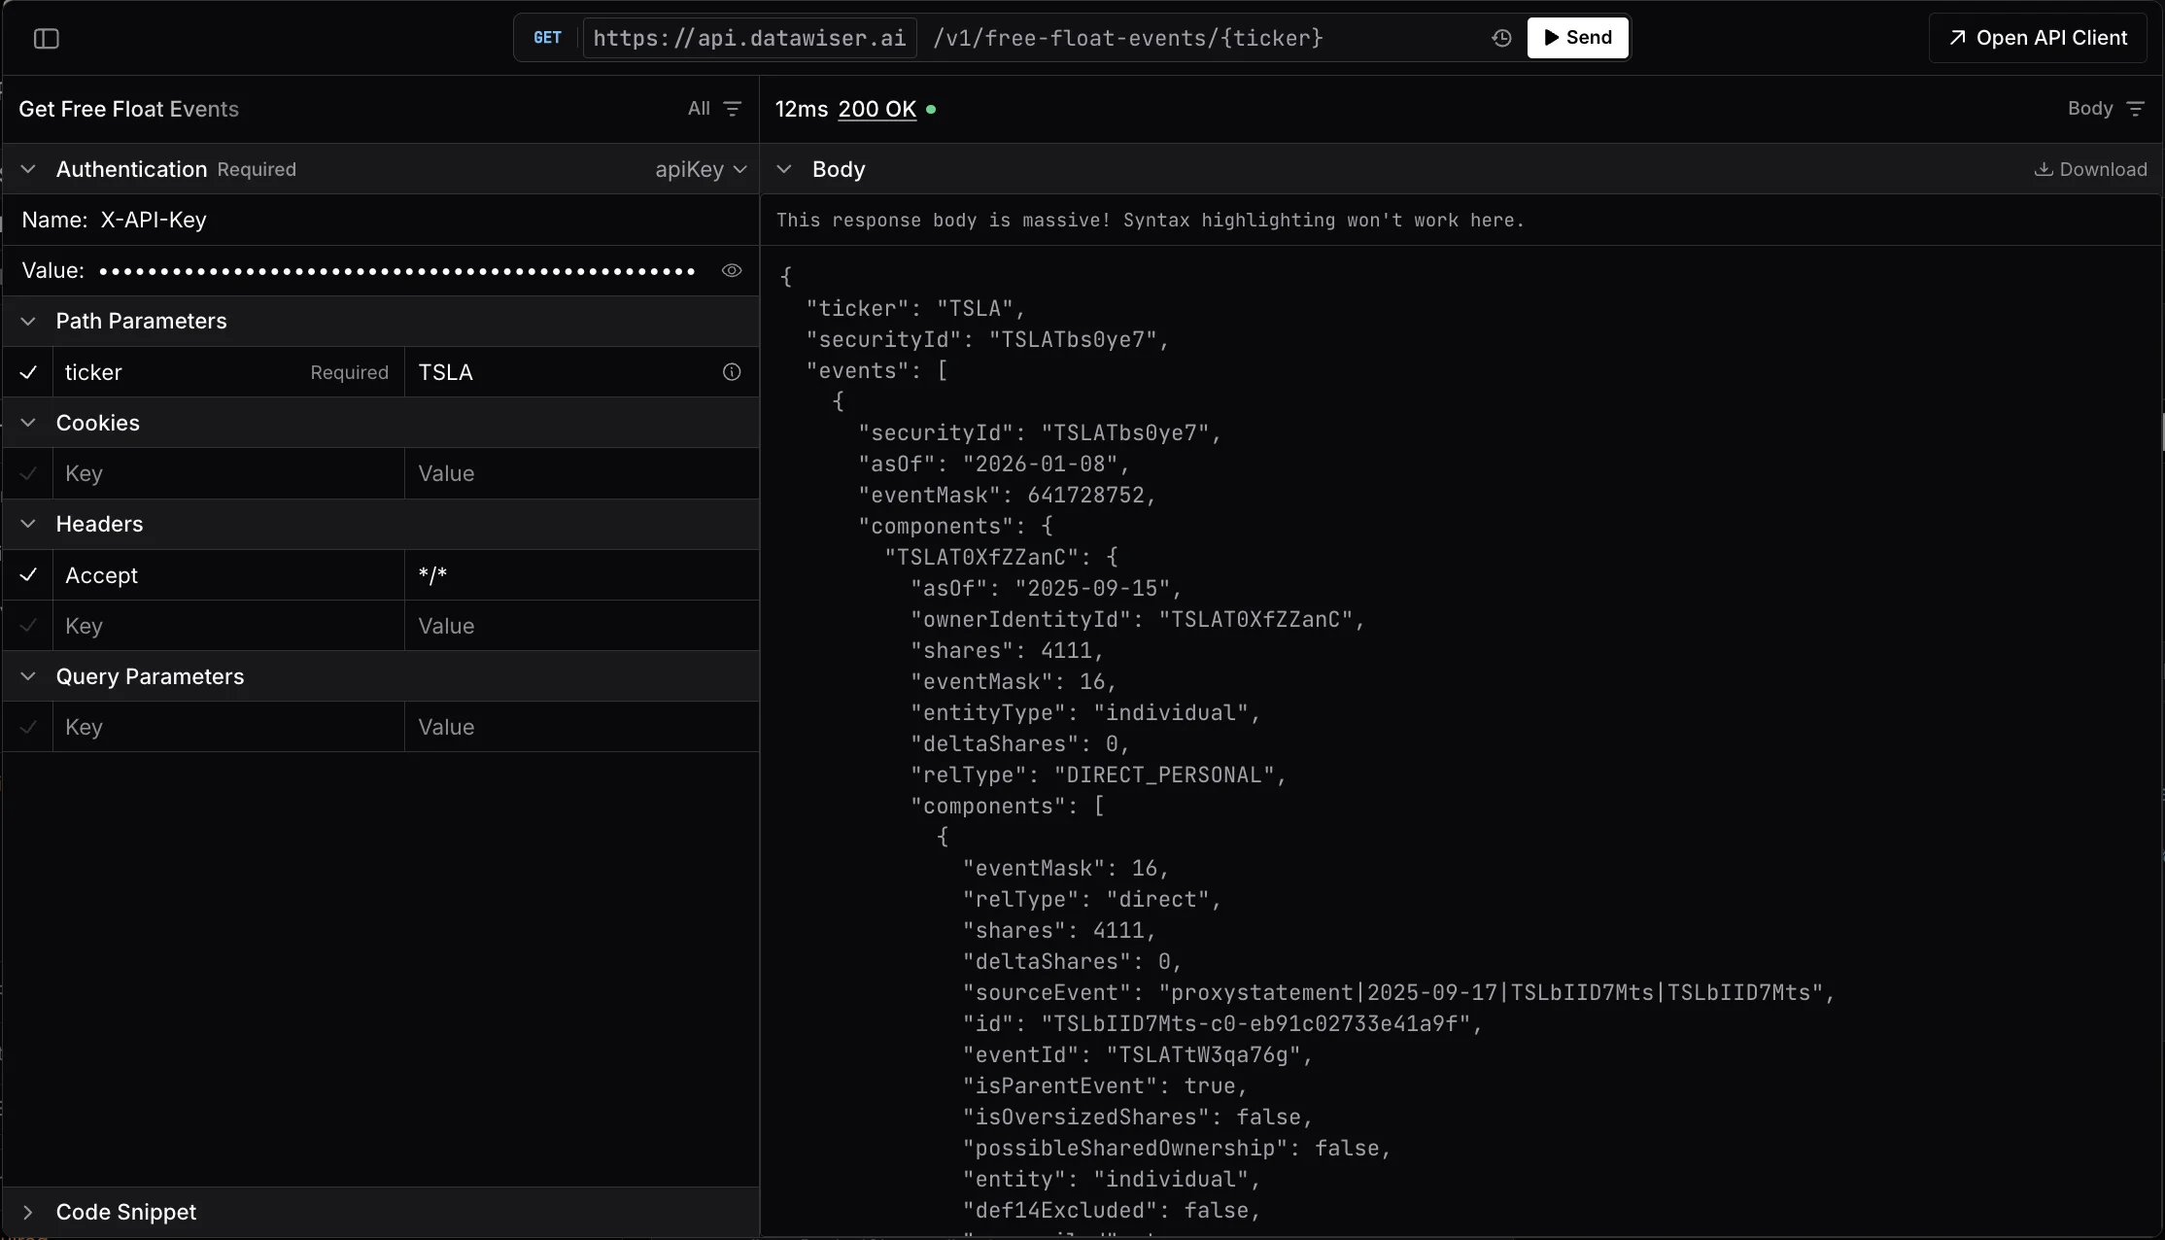Click the masked API key value field
This screenshot has width=2165, height=1240.
pyautogui.click(x=396, y=271)
